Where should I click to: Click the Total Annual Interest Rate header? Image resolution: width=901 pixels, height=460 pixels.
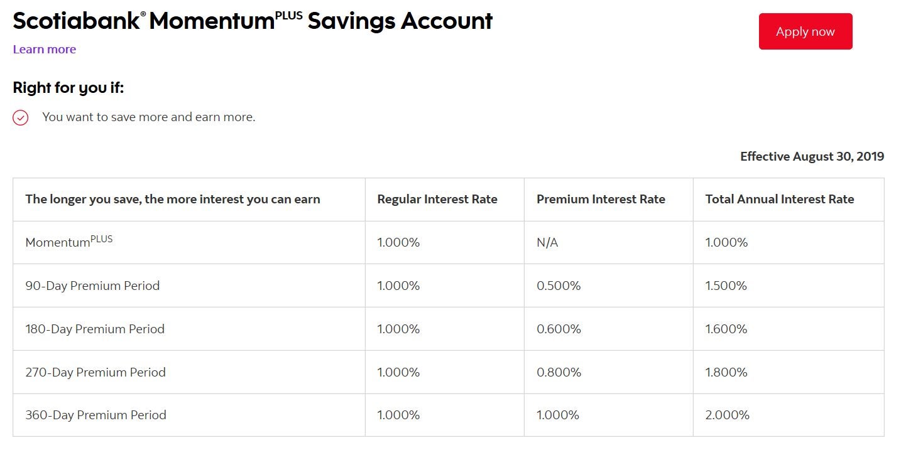coord(780,200)
